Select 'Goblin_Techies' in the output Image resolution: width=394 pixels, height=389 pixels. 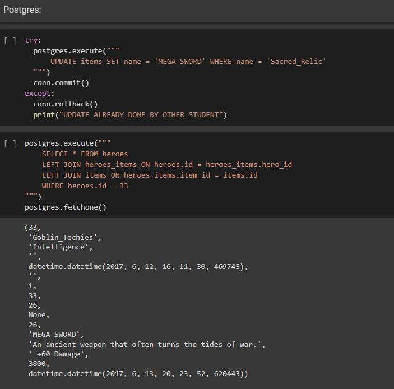pyautogui.click(x=65, y=238)
